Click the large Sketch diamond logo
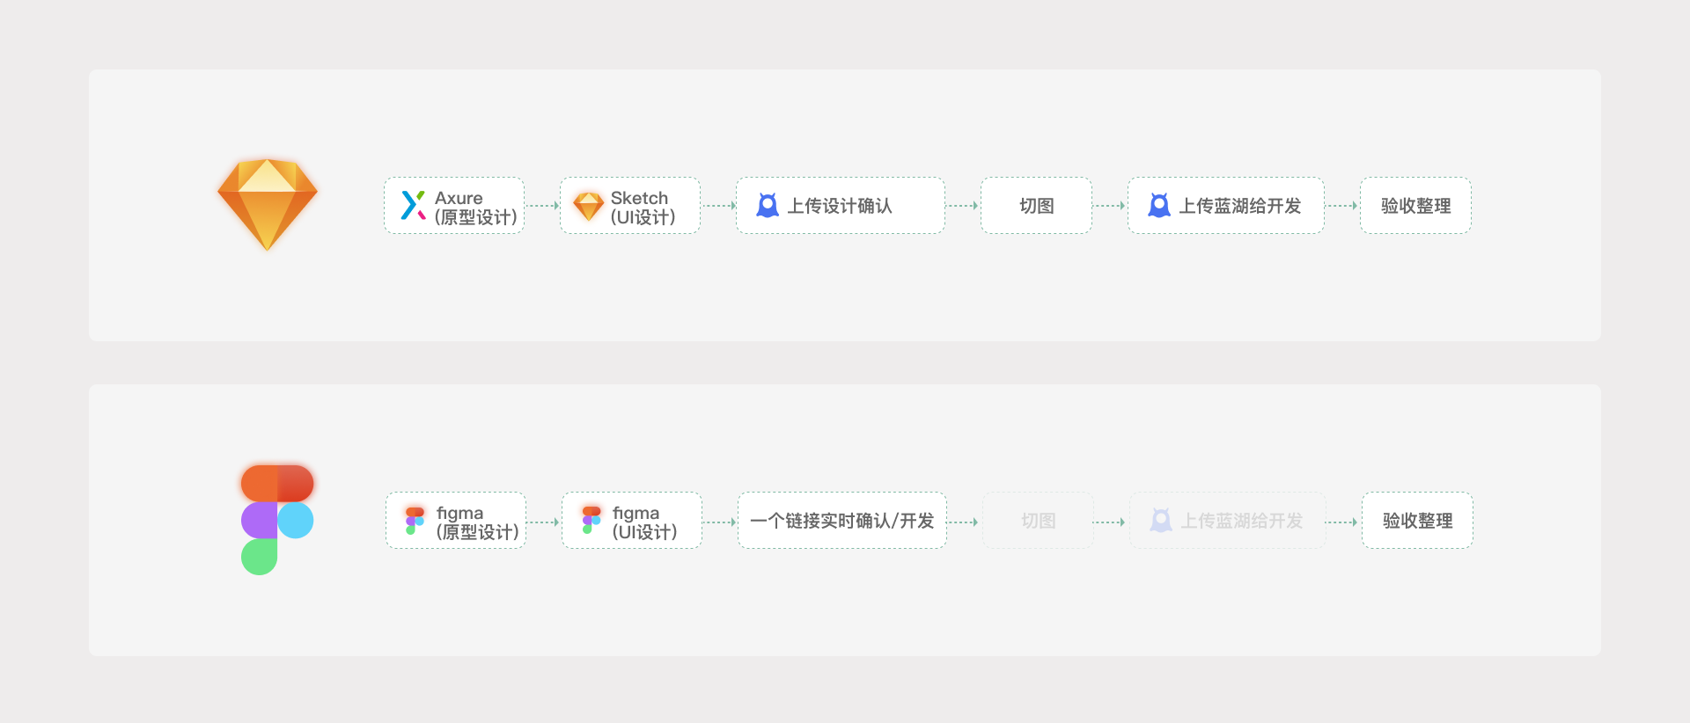Image resolution: width=1690 pixels, height=723 pixels. coord(267,204)
